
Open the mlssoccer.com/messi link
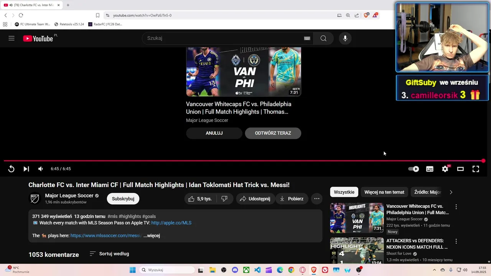[106, 236]
